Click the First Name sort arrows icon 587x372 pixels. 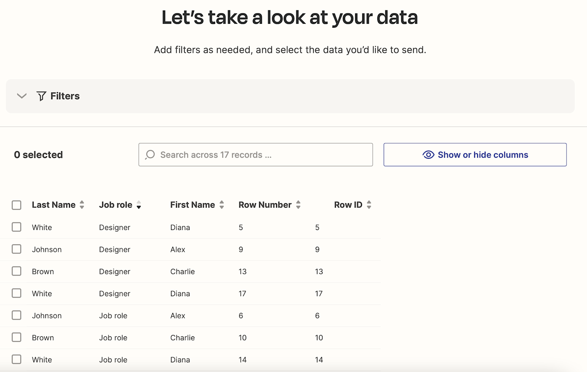pyautogui.click(x=222, y=205)
